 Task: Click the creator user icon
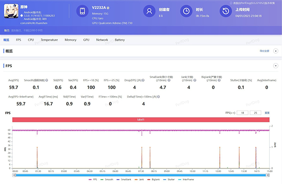click(149, 11)
